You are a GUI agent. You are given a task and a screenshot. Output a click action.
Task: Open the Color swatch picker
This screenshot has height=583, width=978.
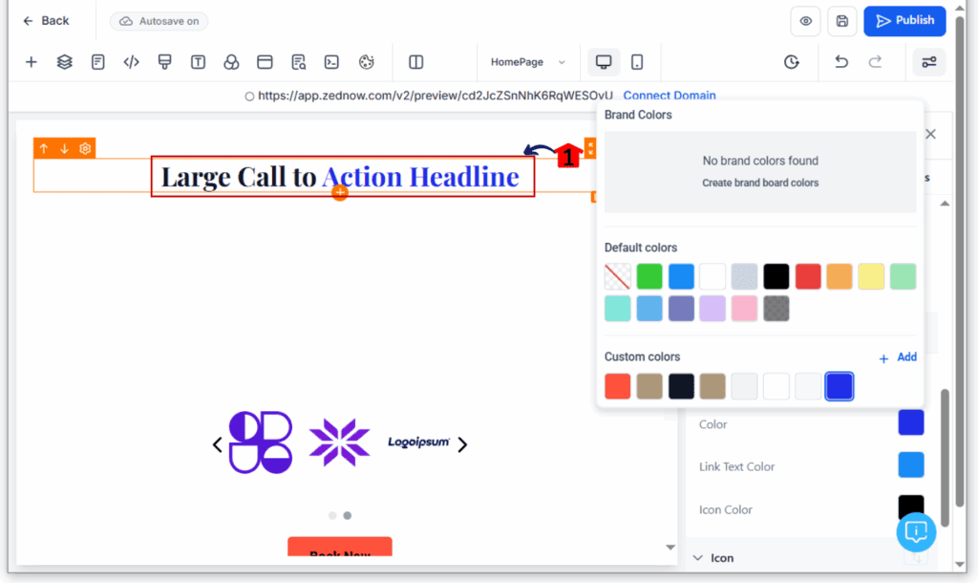point(910,423)
